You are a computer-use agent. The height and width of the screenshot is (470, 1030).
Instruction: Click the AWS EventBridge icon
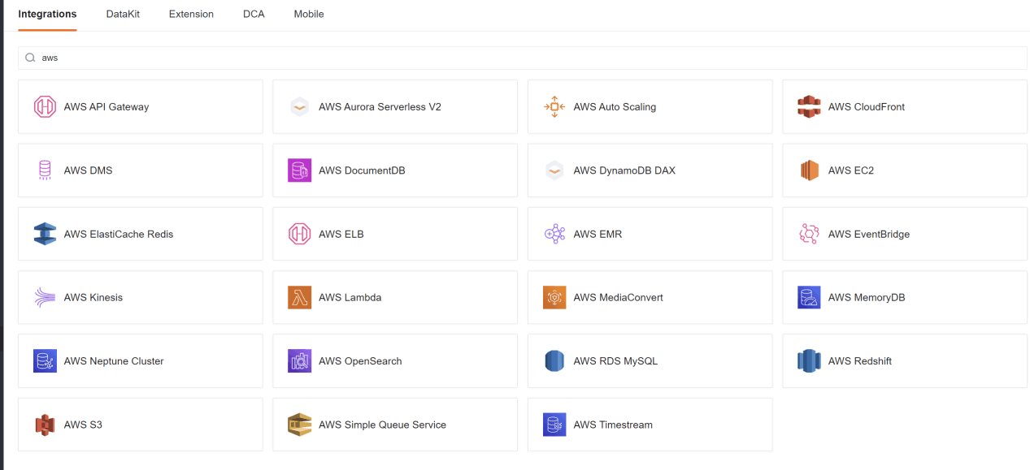(x=809, y=234)
